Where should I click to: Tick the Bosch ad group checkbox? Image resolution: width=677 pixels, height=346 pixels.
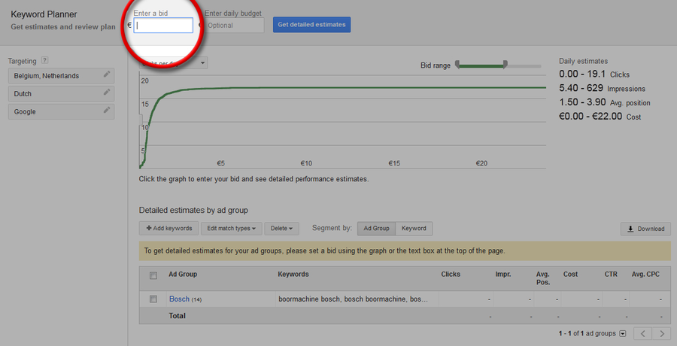click(153, 299)
